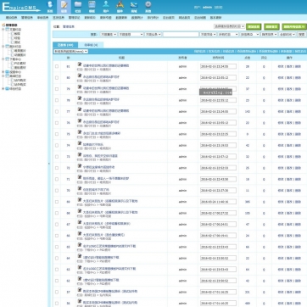Open 后台地图 in the submenu bar

(x=200, y=18)
